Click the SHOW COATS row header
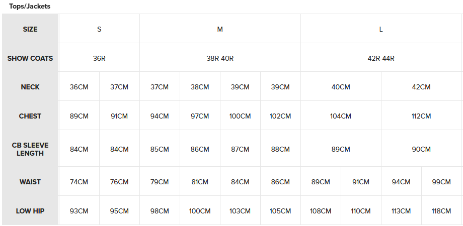Screen dimensions: 463x226 30,58
